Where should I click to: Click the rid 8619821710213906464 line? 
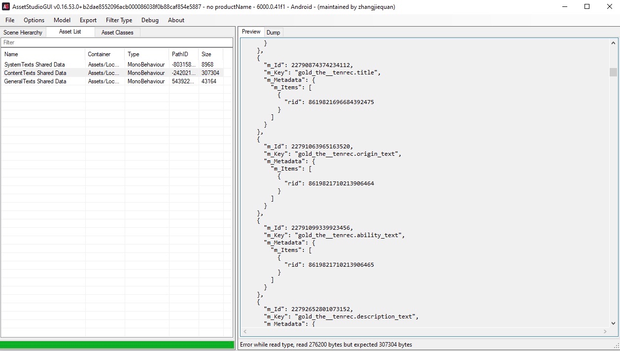[x=329, y=183]
